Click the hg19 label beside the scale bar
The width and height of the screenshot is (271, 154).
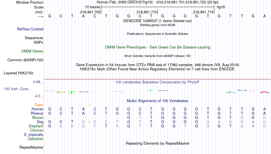pyautogui.click(x=221, y=7)
